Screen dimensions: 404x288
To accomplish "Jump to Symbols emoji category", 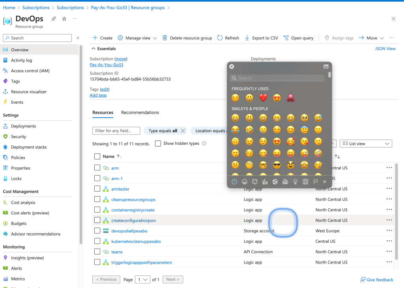I will 306,182.
